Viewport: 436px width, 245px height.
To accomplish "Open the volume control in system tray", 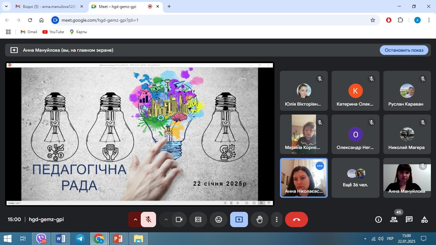I will coord(381,239).
